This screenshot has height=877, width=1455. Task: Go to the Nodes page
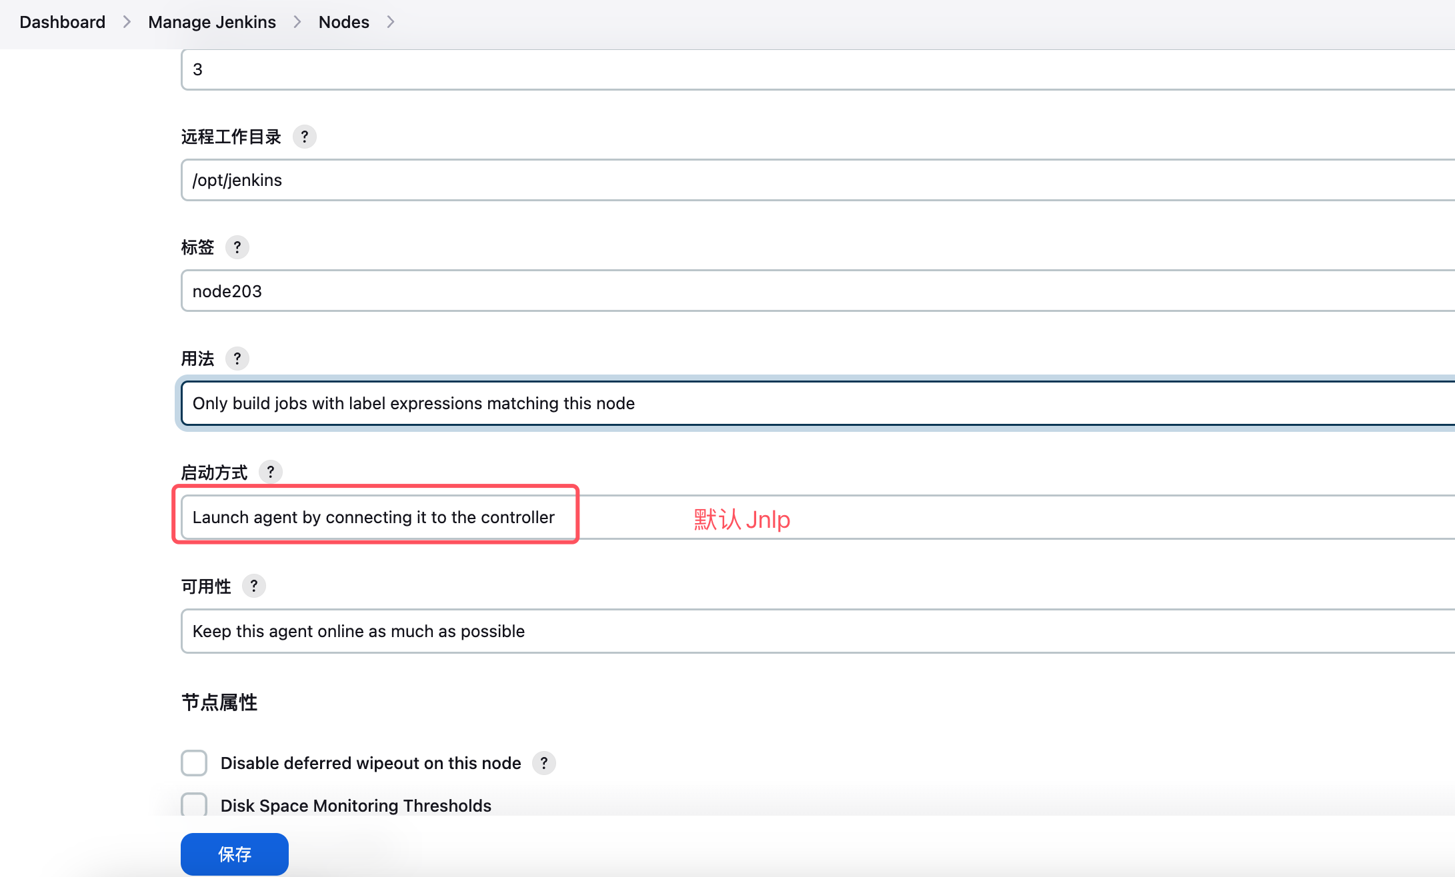point(344,21)
